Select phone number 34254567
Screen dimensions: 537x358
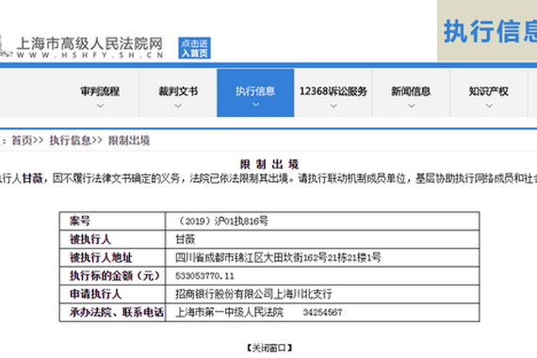322,312
